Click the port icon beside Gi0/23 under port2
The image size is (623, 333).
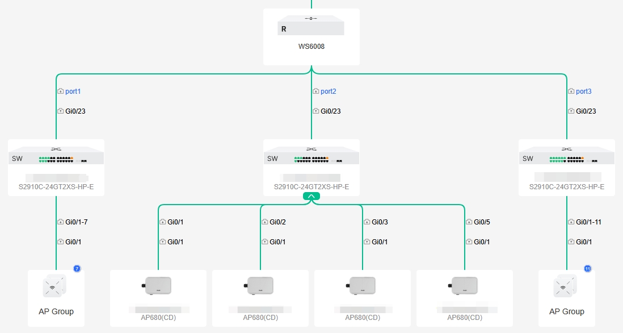point(316,111)
